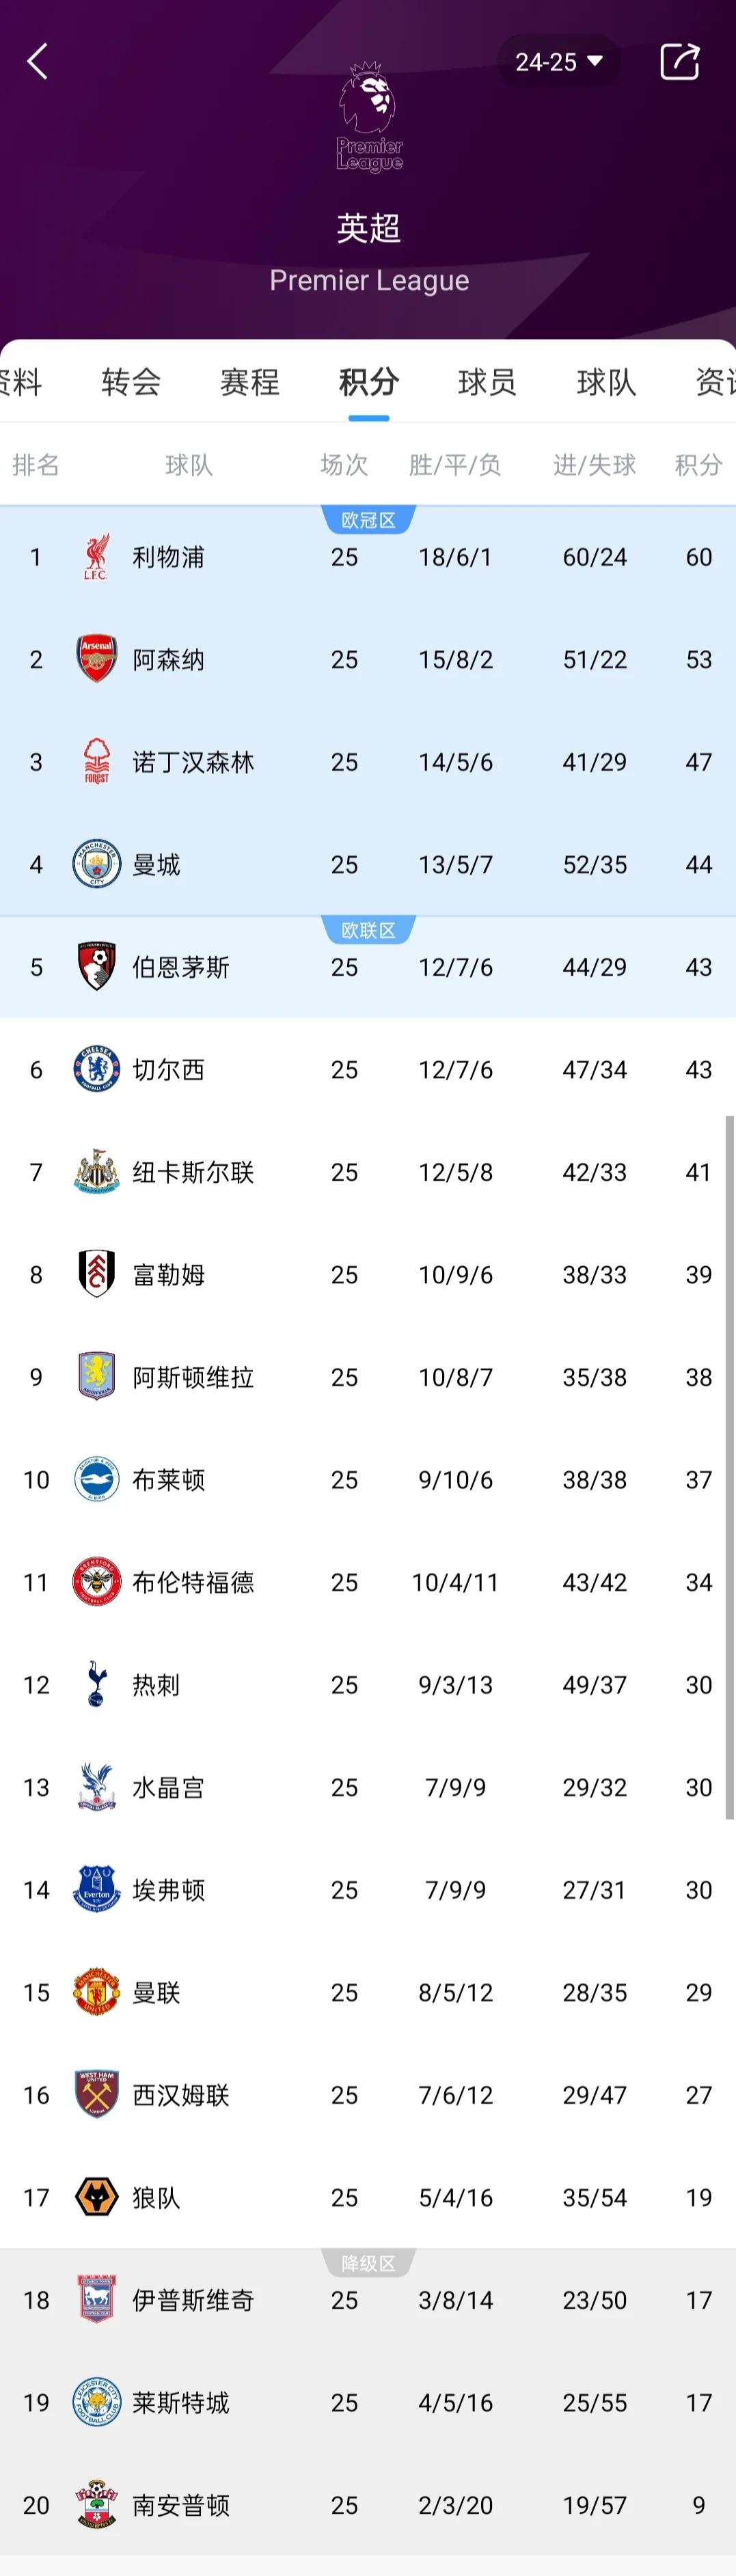Tap the Chelsea crest icon

[x=95, y=1069]
